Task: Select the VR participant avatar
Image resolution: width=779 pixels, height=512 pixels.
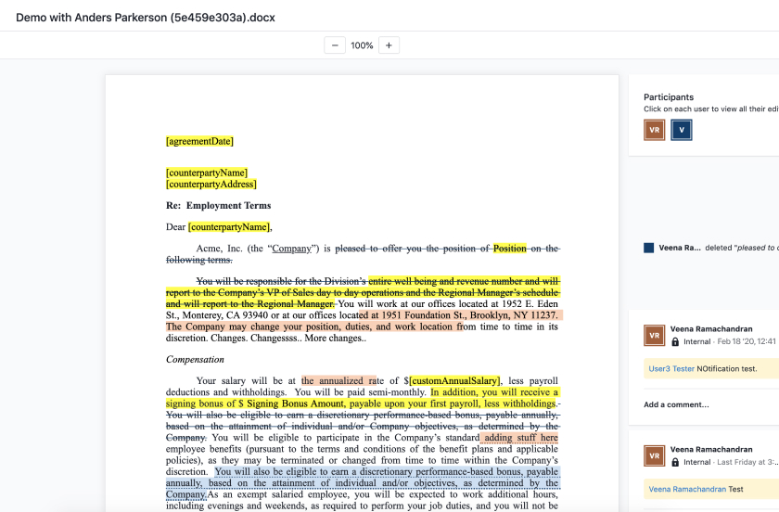Action: click(655, 130)
